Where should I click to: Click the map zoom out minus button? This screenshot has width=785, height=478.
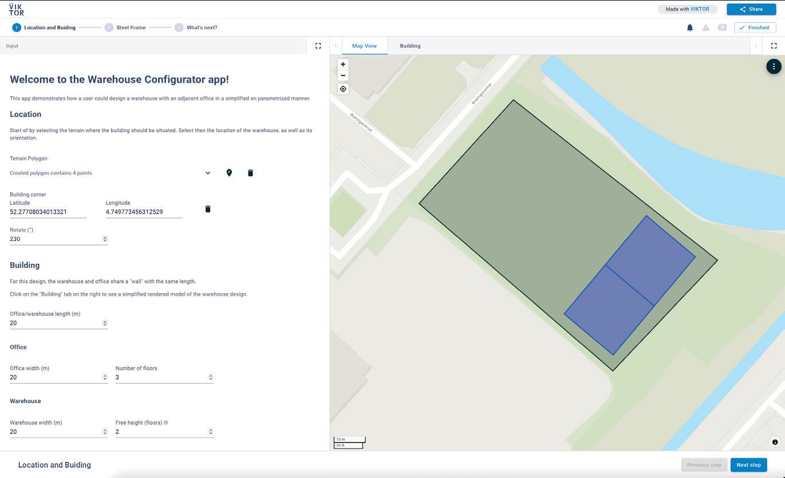pos(343,76)
